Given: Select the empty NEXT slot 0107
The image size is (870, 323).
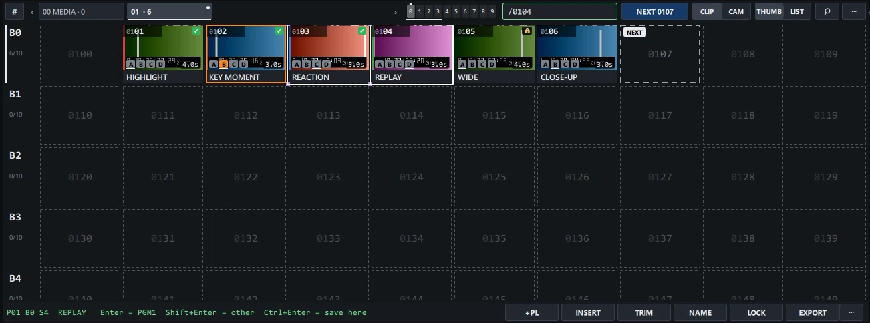Looking at the screenshot, I should coord(660,54).
